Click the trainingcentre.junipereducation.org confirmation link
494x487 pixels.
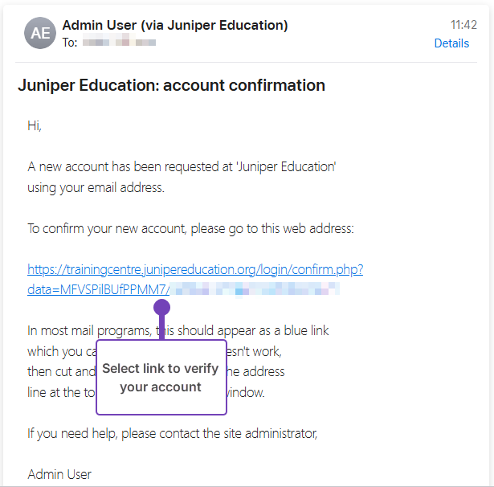[195, 269]
